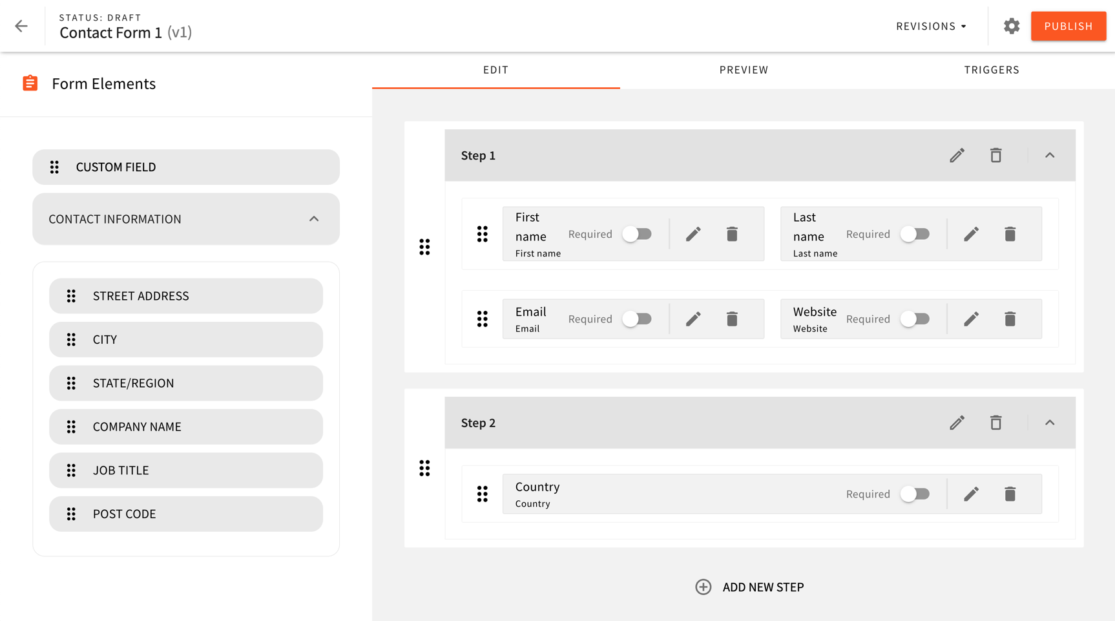Switch on Required for the Email field
Screen dimensions: 1115x621
coord(637,319)
